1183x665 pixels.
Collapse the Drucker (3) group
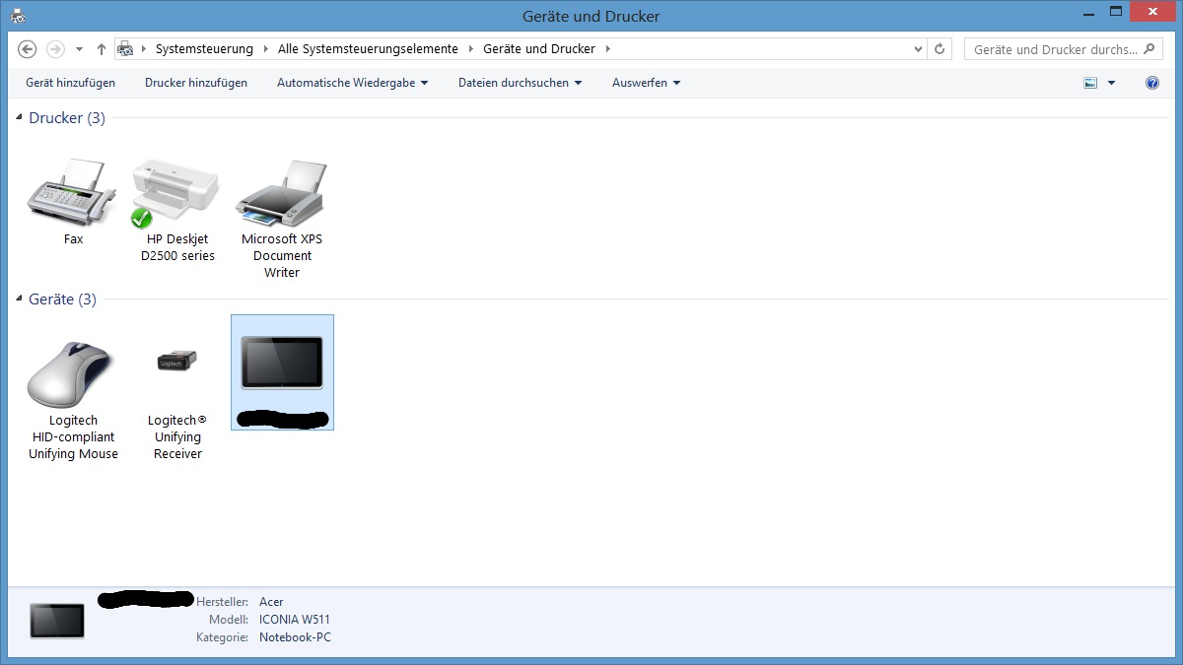pos(19,118)
